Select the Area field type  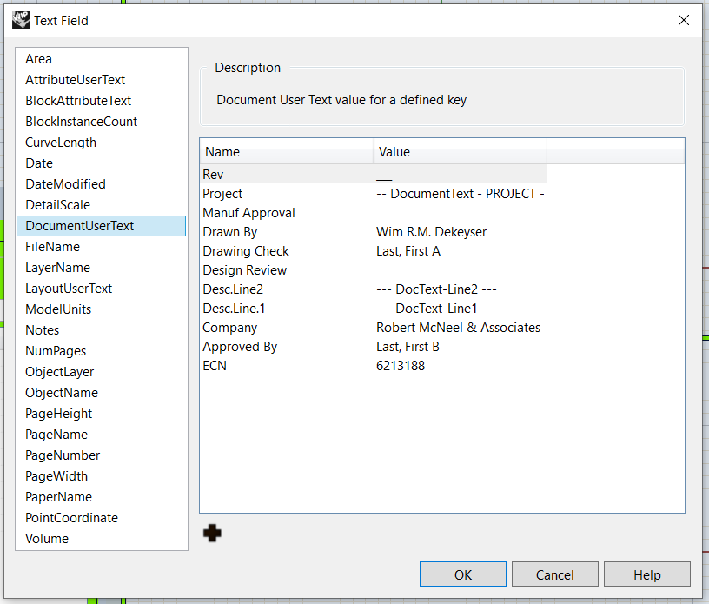click(x=38, y=58)
